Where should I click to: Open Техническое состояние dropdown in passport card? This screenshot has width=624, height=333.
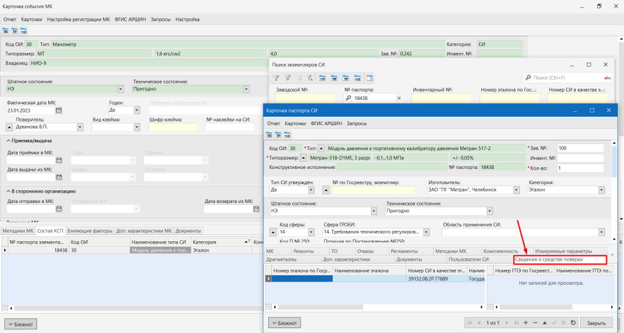point(489,211)
